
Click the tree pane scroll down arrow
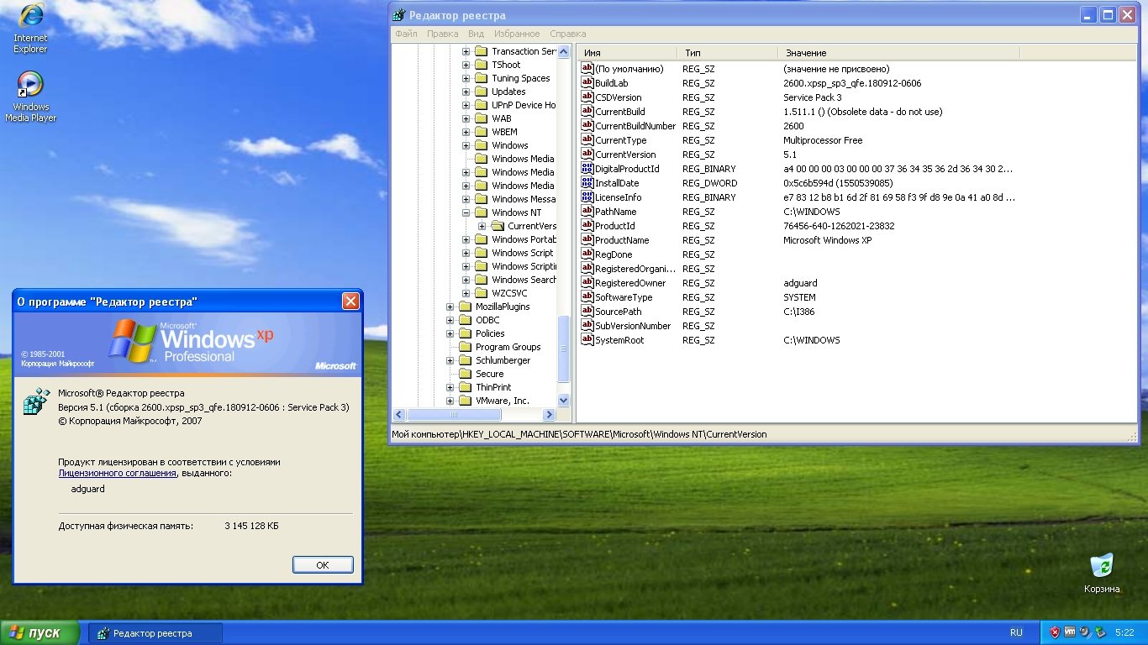pyautogui.click(x=563, y=401)
